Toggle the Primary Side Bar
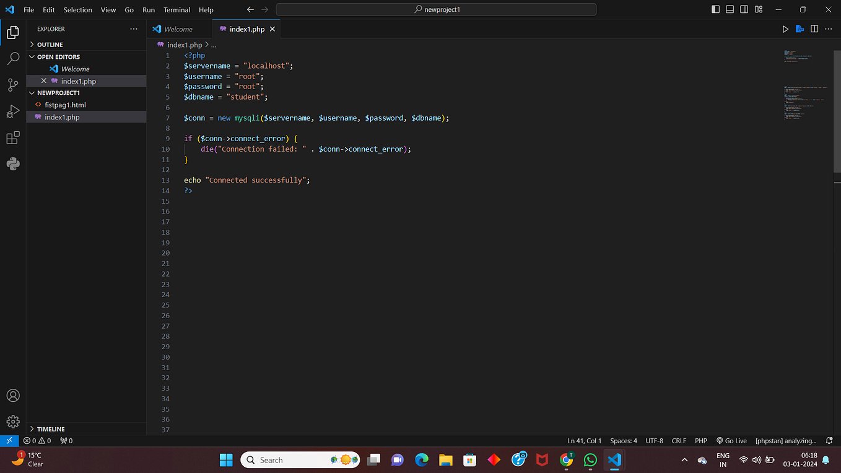 coord(715,9)
